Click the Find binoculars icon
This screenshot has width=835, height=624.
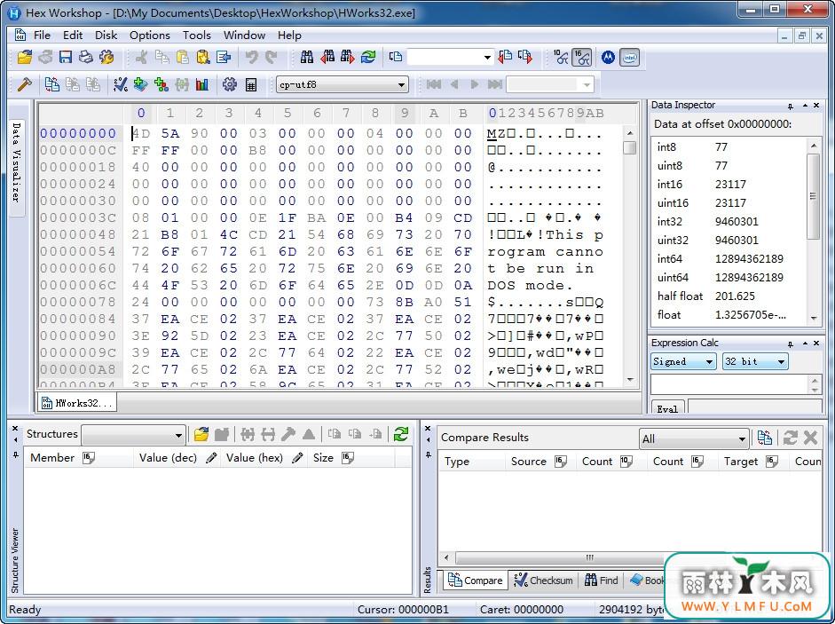pos(307,57)
